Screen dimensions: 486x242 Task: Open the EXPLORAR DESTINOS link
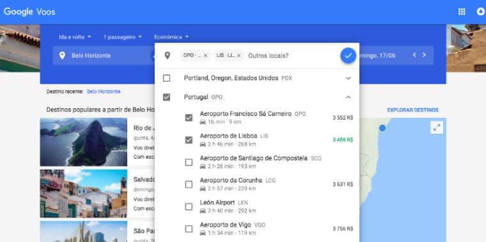click(x=413, y=110)
